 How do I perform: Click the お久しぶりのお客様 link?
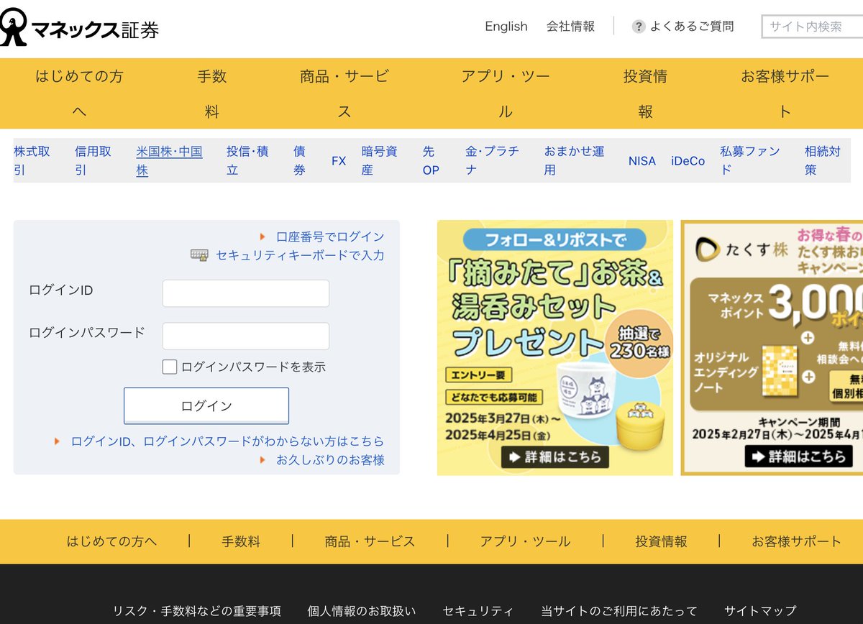(330, 460)
